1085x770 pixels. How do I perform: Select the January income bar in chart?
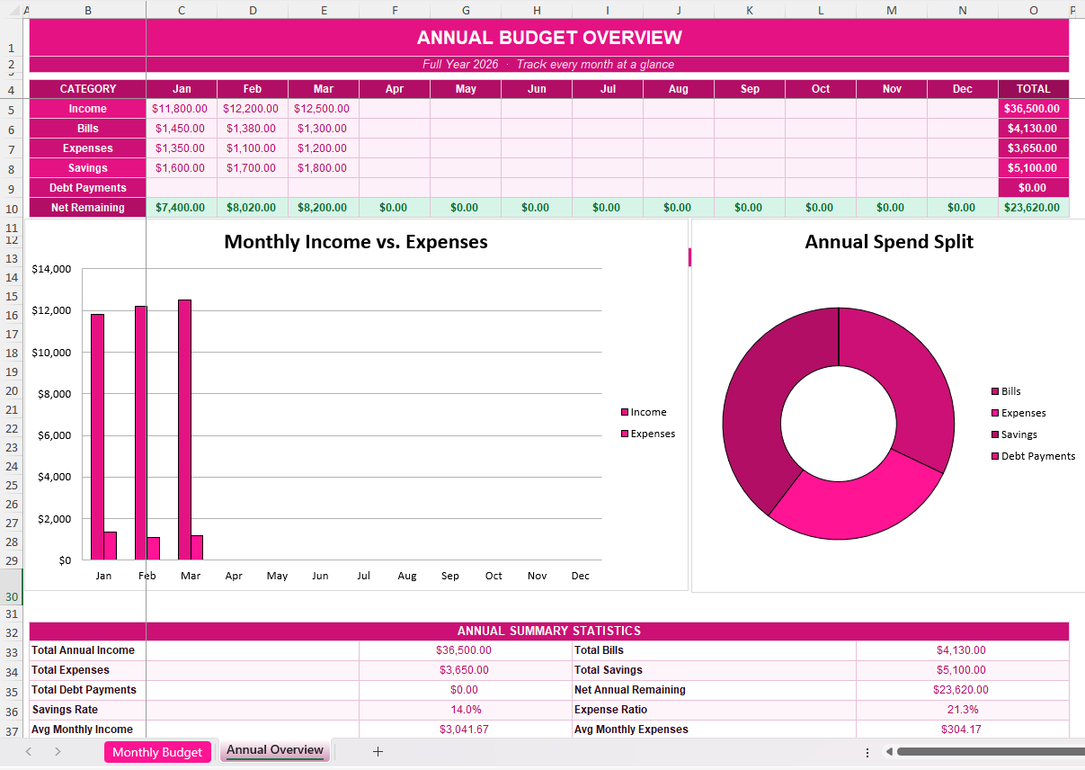(x=97, y=437)
